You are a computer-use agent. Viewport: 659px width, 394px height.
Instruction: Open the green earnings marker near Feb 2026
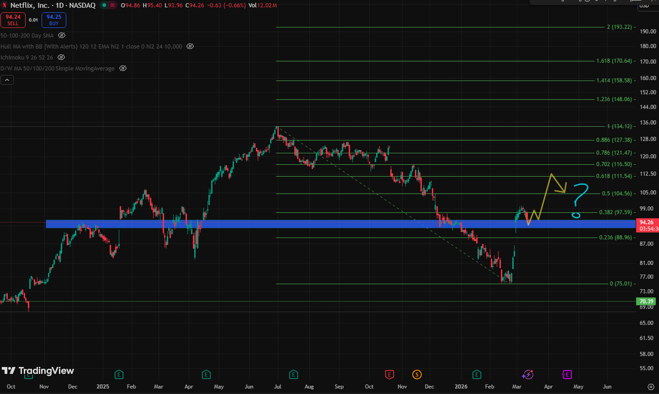click(476, 375)
